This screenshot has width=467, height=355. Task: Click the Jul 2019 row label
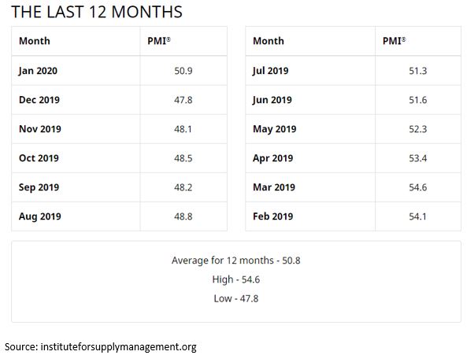(x=270, y=71)
